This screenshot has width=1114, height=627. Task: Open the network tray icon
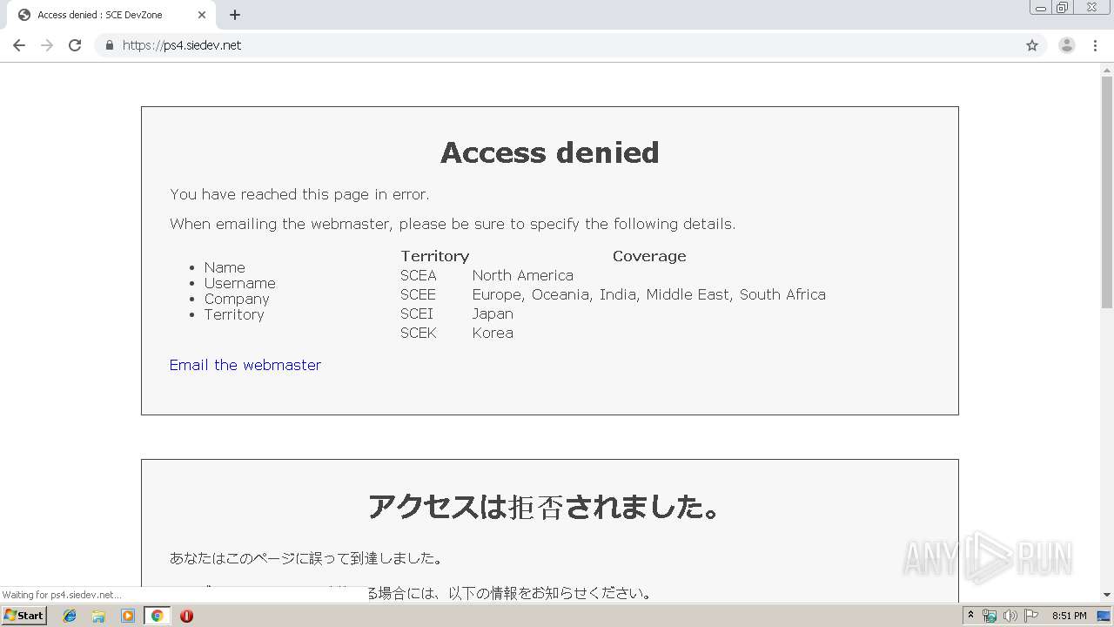click(x=990, y=616)
